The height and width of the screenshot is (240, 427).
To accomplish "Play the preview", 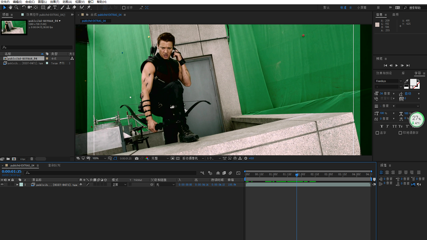I will 397,65.
